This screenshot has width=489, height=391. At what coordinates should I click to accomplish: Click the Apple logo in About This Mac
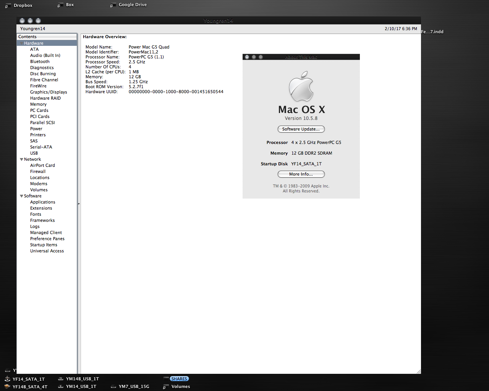point(301,86)
